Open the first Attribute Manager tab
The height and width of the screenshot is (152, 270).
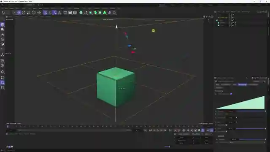(x=218, y=84)
